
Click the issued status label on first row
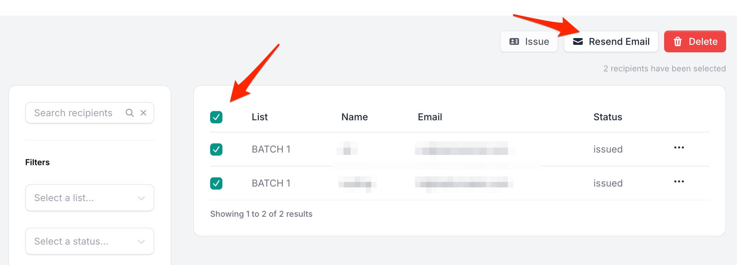click(608, 149)
